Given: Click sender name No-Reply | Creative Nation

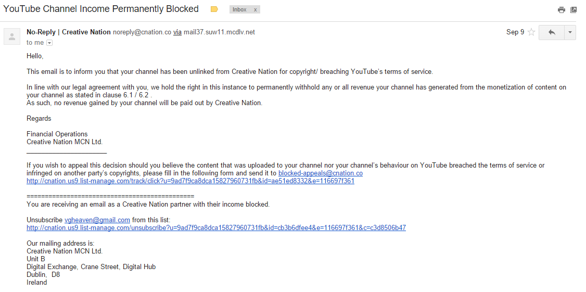Looking at the screenshot, I should 68,32.
